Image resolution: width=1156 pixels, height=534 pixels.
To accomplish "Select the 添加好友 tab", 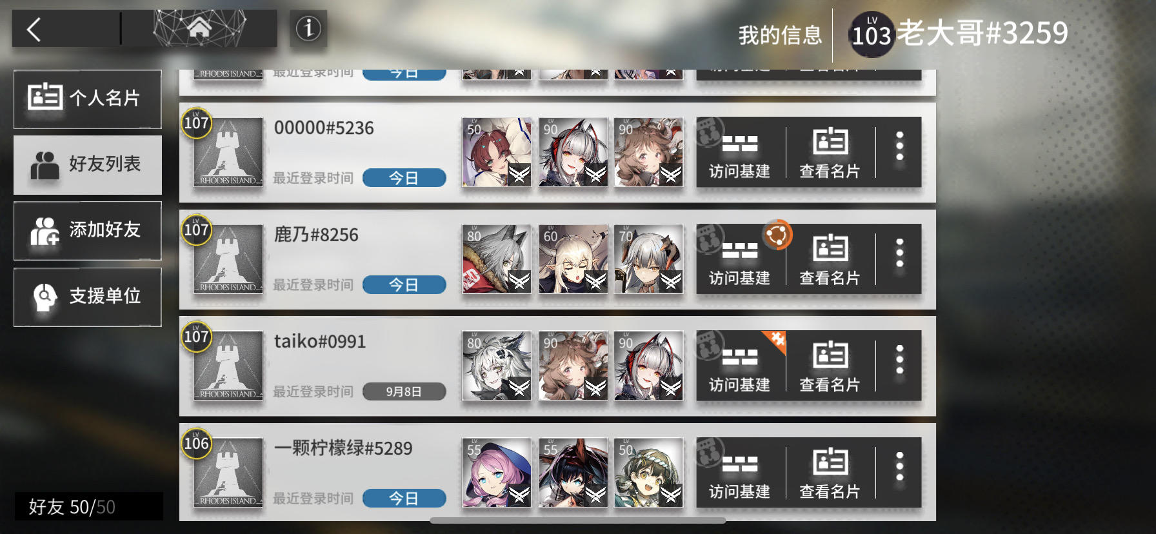I will pyautogui.click(x=88, y=230).
